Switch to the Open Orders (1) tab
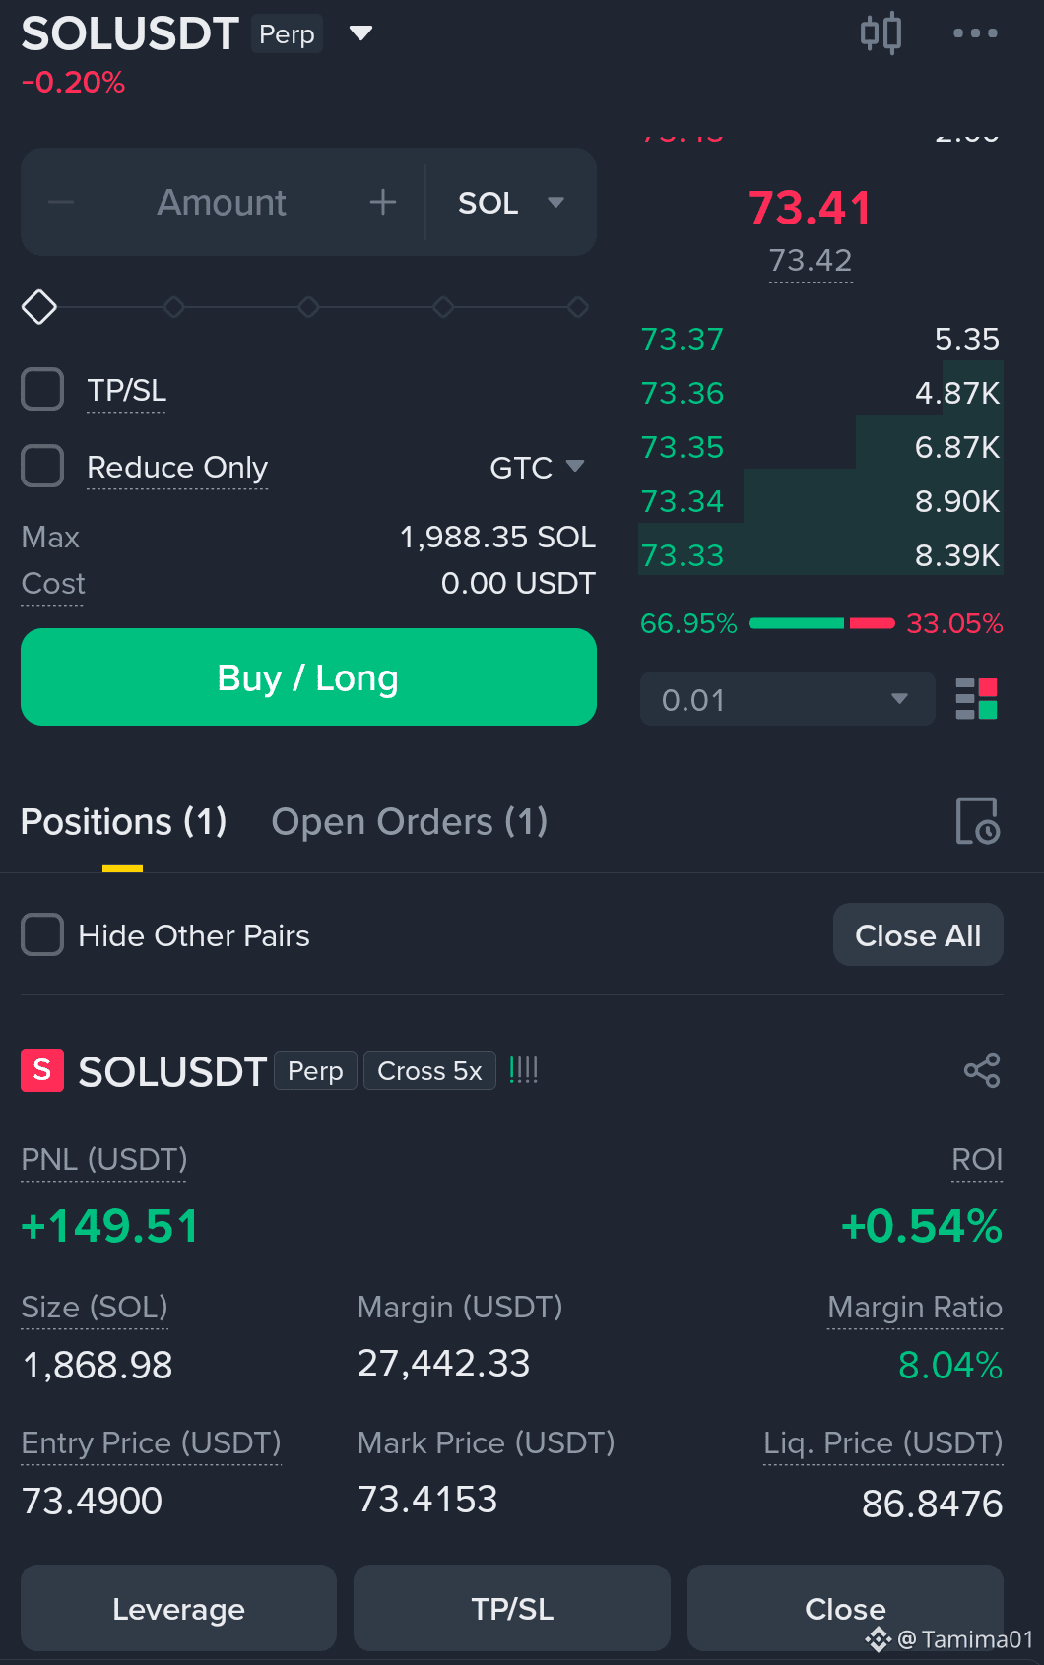The width and height of the screenshot is (1044, 1665). click(x=410, y=821)
